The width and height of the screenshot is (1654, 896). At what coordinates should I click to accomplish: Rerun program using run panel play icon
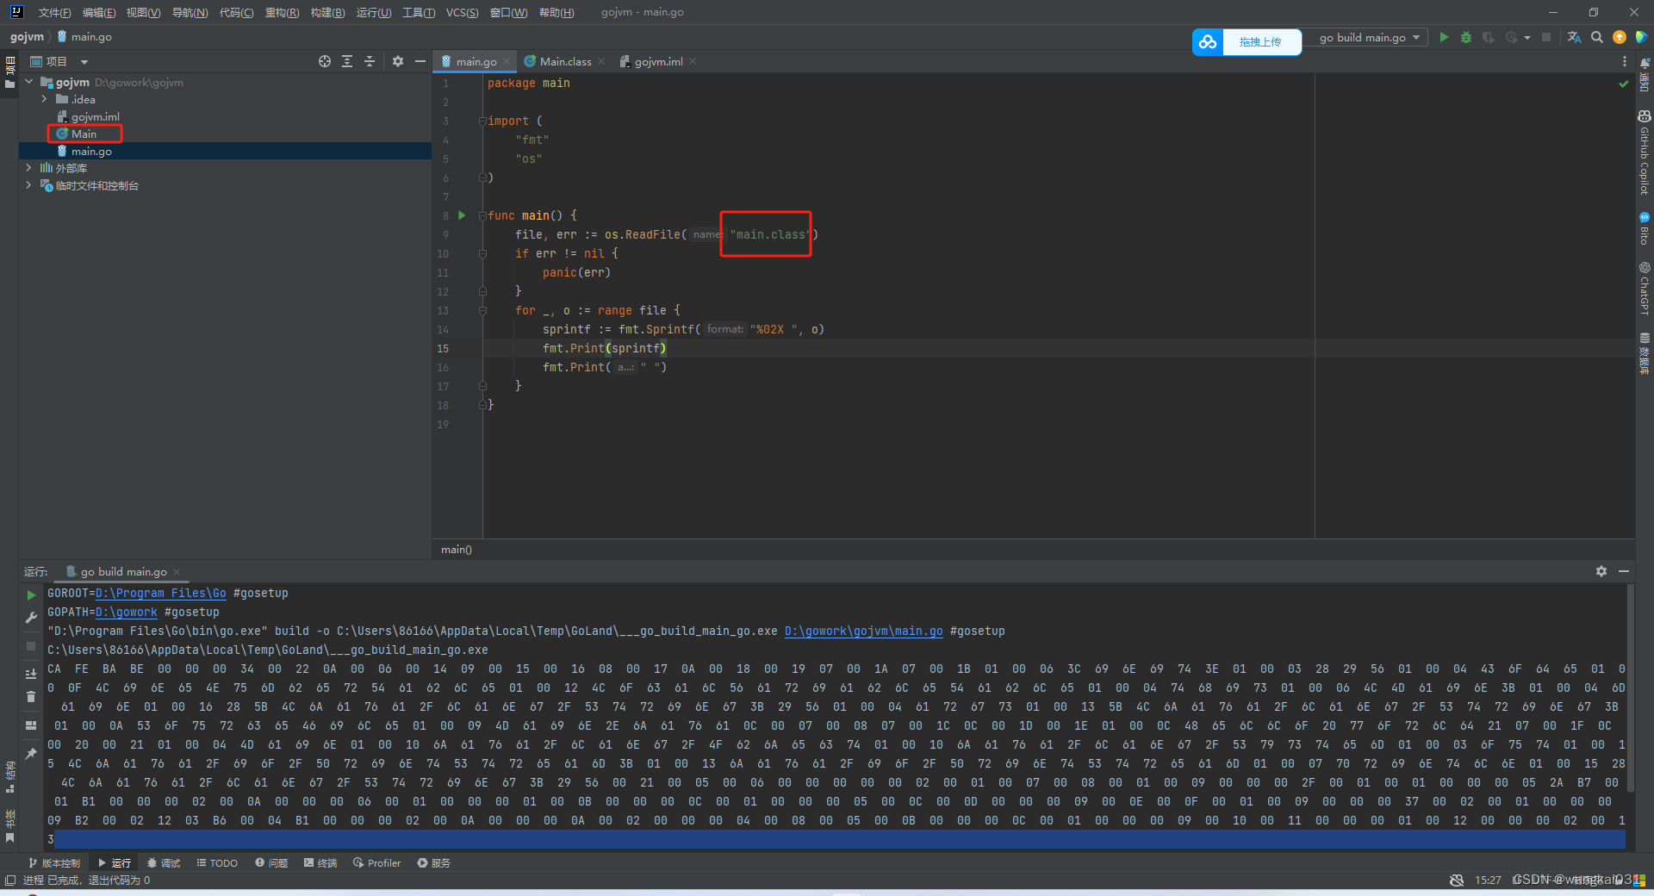(x=31, y=595)
